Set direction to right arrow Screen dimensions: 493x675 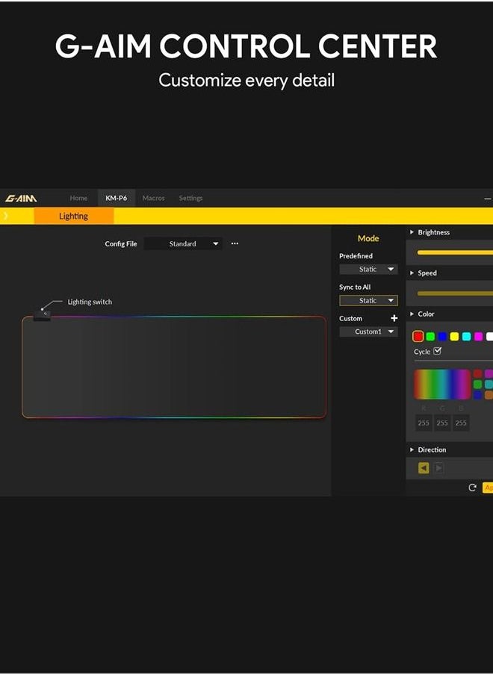438,468
